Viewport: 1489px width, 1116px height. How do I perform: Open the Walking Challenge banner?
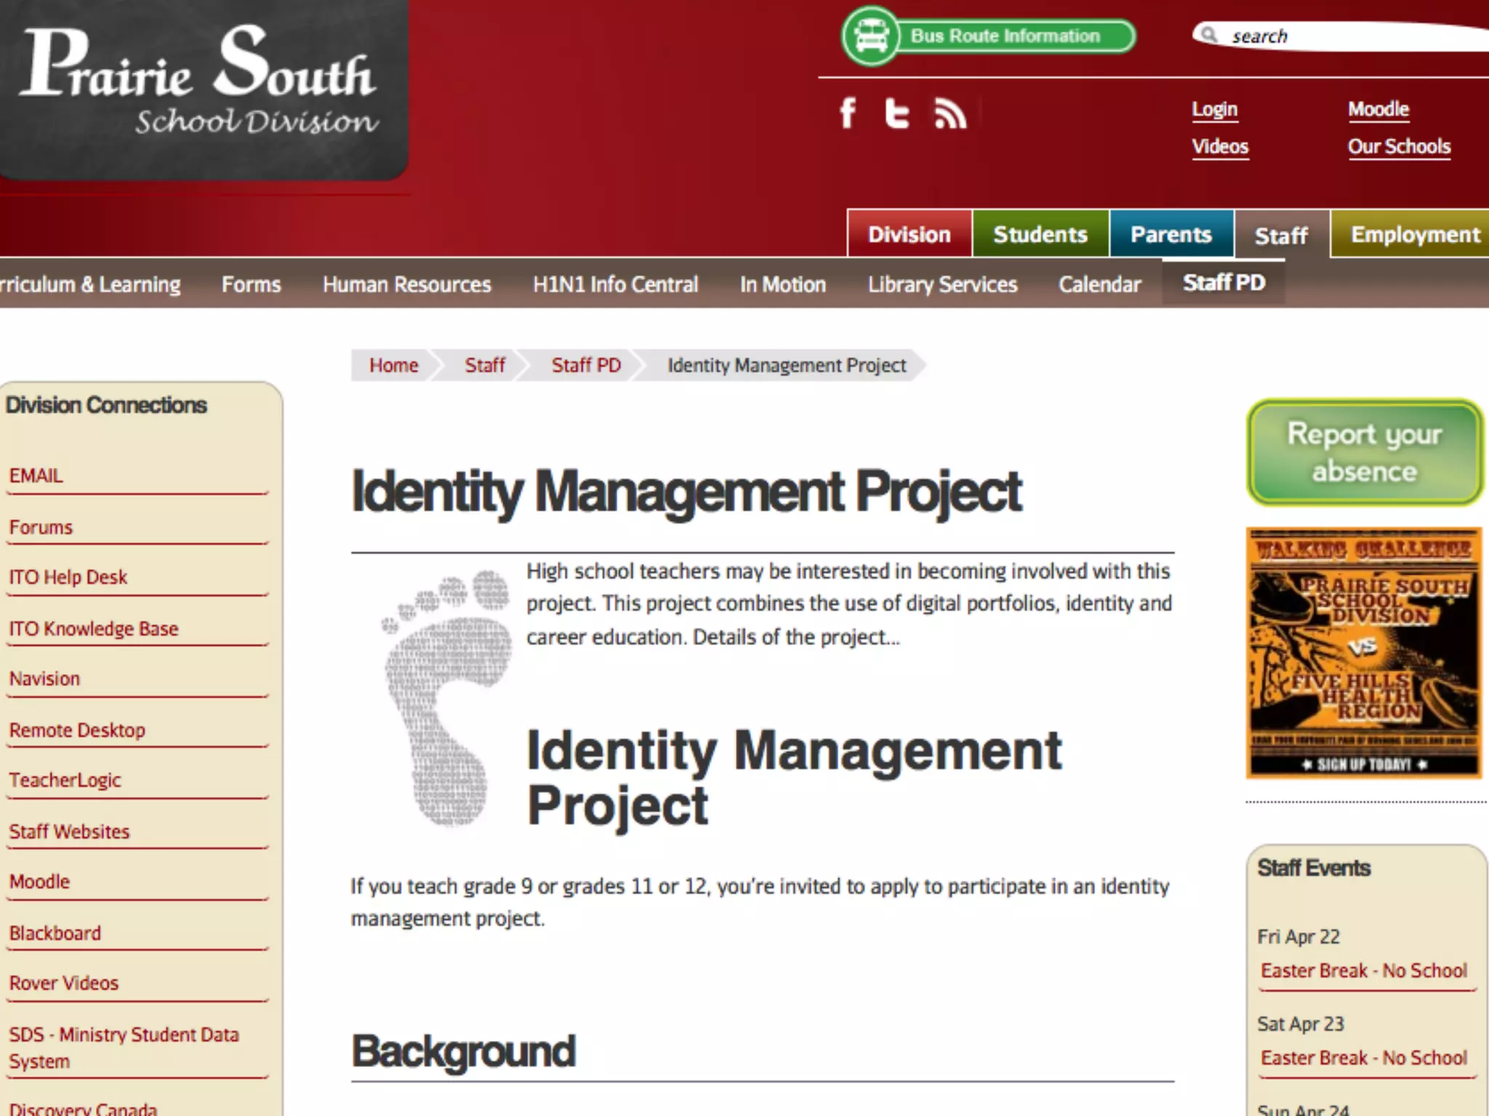1364,652
